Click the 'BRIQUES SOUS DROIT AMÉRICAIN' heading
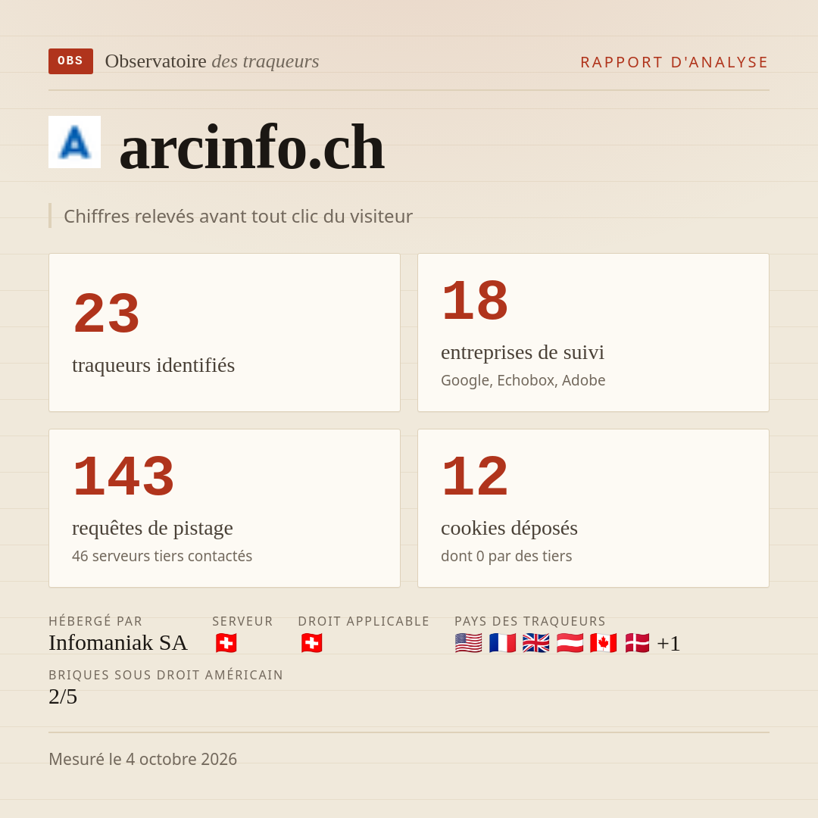 (166, 675)
